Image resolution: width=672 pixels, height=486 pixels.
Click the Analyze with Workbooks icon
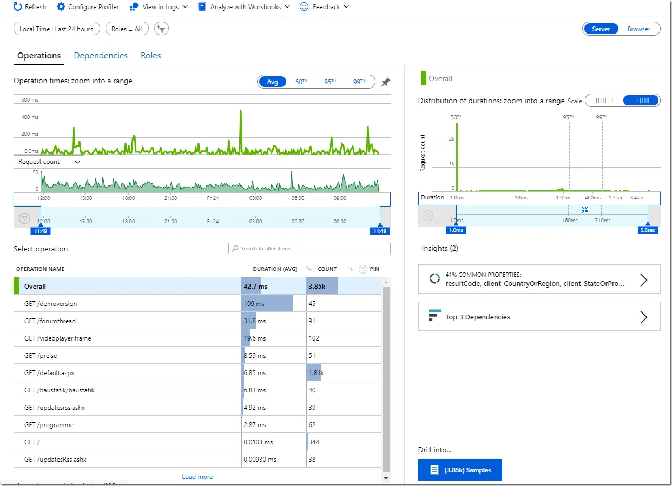click(x=202, y=7)
